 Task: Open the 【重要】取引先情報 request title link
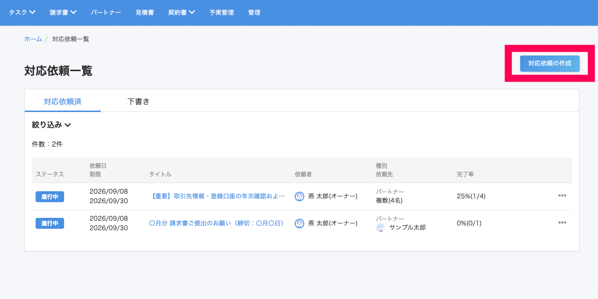(x=217, y=196)
